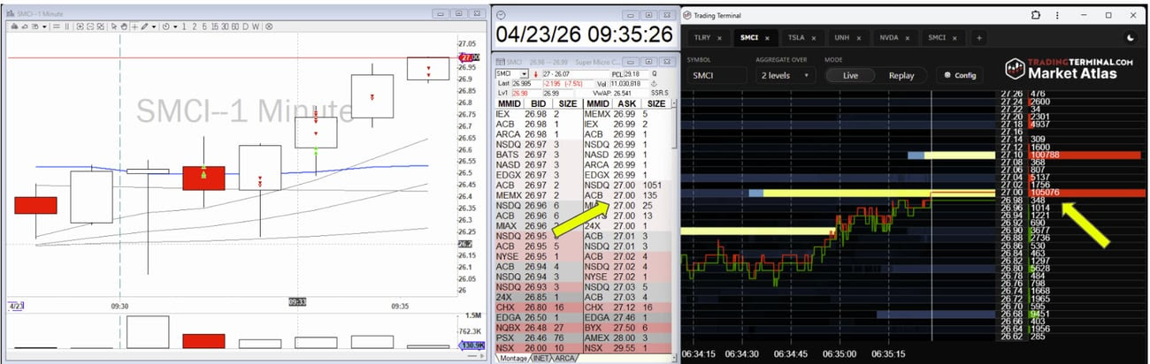The width and height of the screenshot is (1150, 364).
Task: Click the circled X icon in chart toolbar
Action: click(x=100, y=27)
